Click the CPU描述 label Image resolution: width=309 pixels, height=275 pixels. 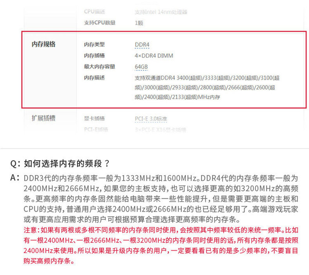(94, 12)
